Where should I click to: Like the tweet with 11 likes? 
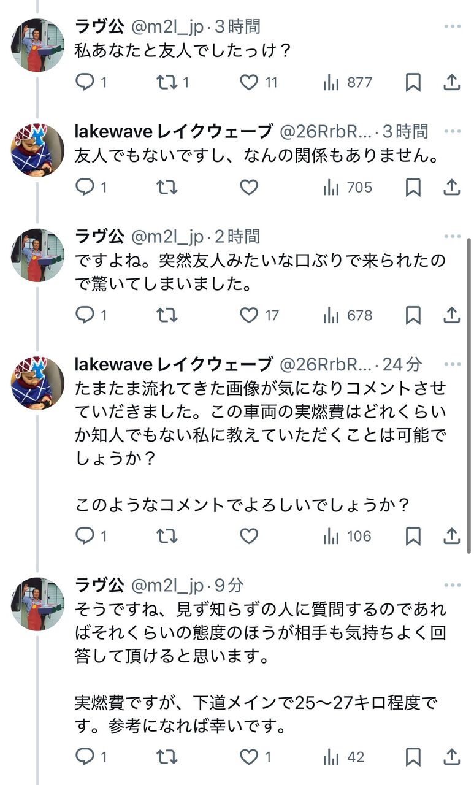(x=248, y=82)
